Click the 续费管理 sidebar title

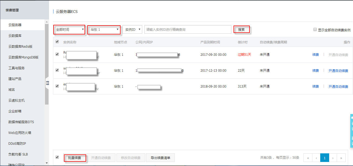click(x=12, y=10)
